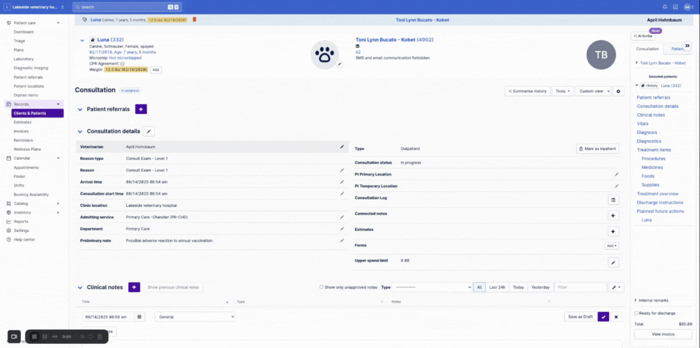Open the Custom view dropdown
Screen dimensions: 700x348
[592, 91]
